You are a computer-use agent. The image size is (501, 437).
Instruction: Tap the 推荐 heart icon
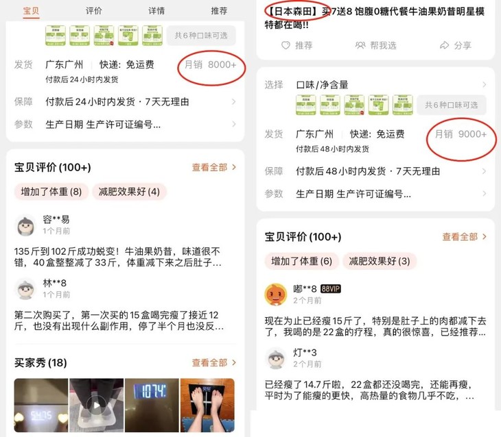click(x=286, y=45)
